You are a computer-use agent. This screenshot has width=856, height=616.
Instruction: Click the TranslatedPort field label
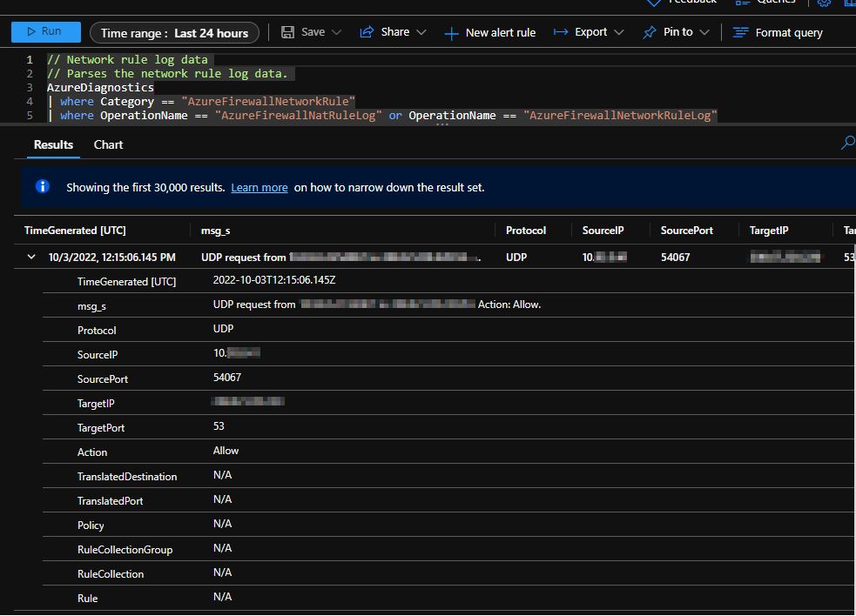click(111, 501)
